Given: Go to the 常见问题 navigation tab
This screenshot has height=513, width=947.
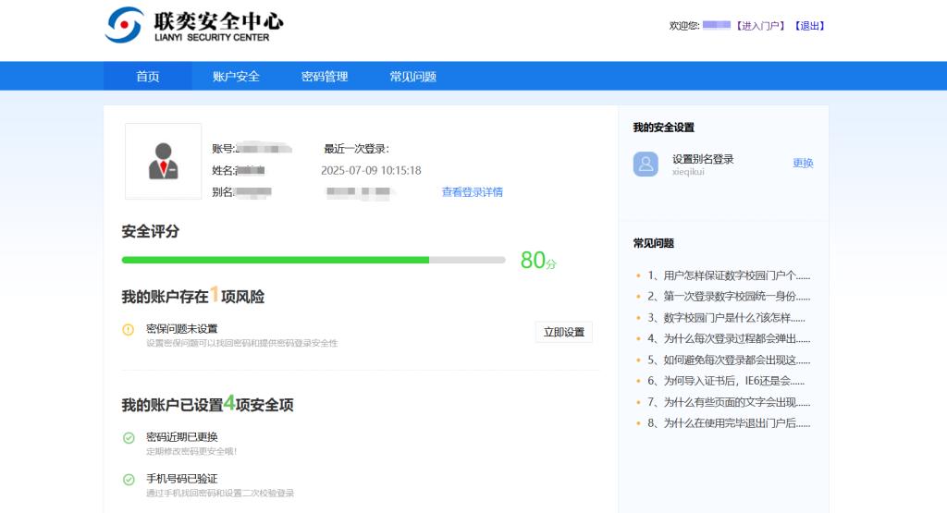Looking at the screenshot, I should (x=412, y=77).
